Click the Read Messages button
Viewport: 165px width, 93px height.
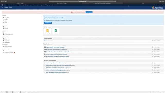48,23
